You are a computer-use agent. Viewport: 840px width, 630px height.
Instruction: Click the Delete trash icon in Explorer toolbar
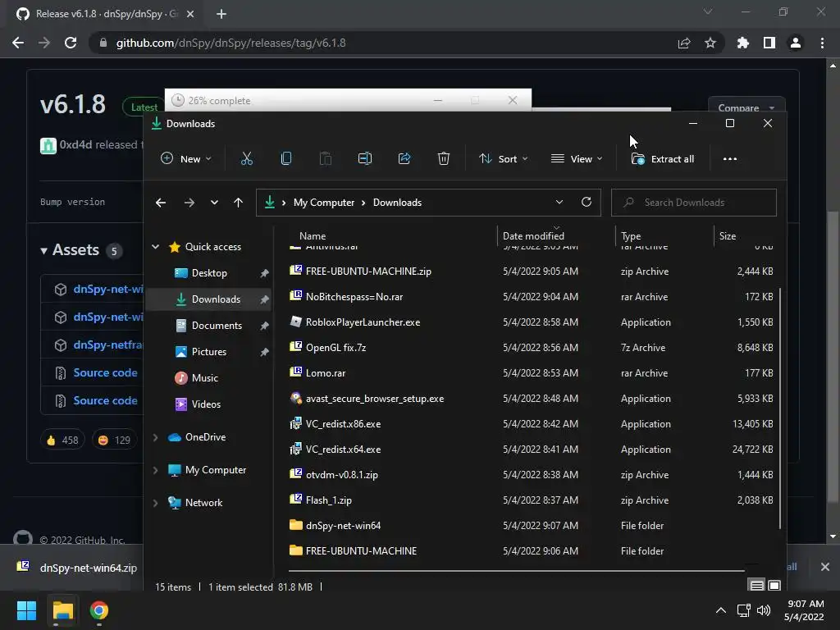(x=444, y=158)
